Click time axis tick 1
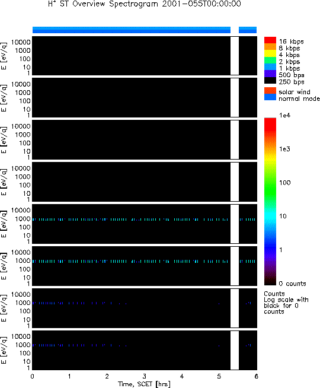This screenshot has width=320, height=388. [69, 376]
